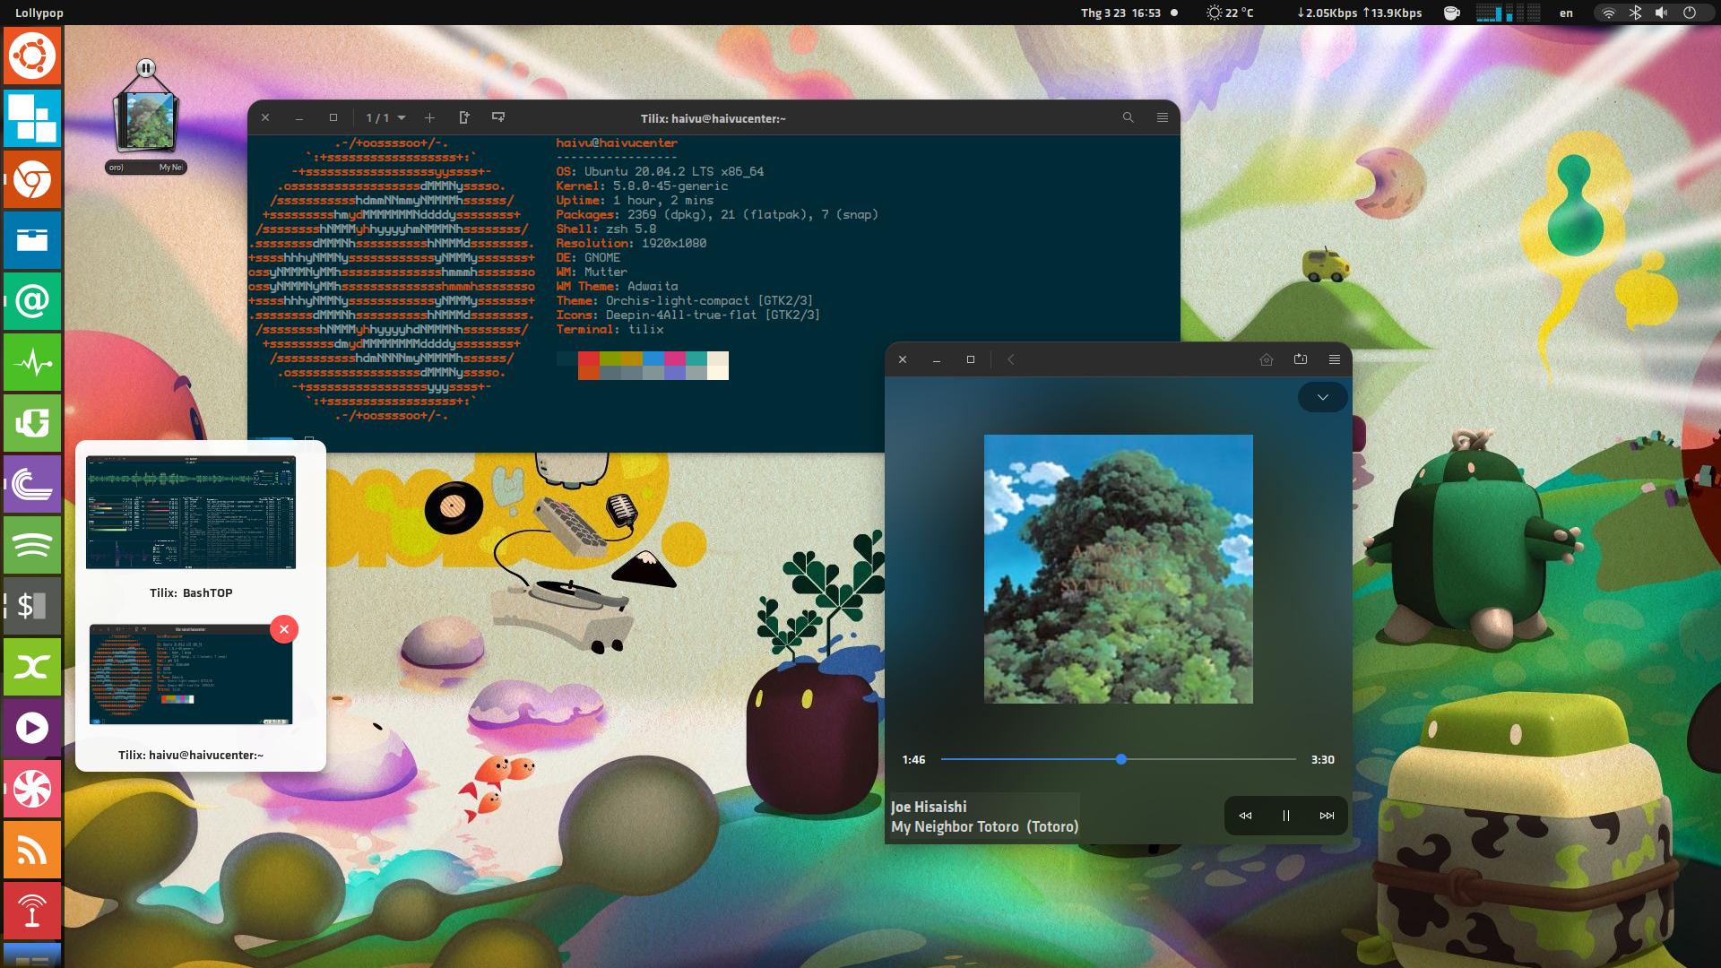Close the Tilix haivu@haivucenter preview
The width and height of the screenshot is (1721, 968).
pos(284,629)
